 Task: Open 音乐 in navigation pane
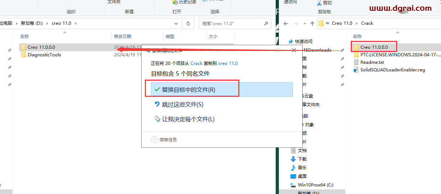[x=299, y=167]
